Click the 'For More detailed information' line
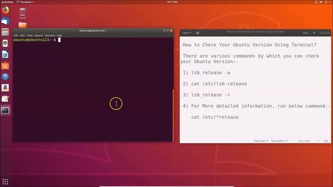333x187 pixels. point(257,106)
